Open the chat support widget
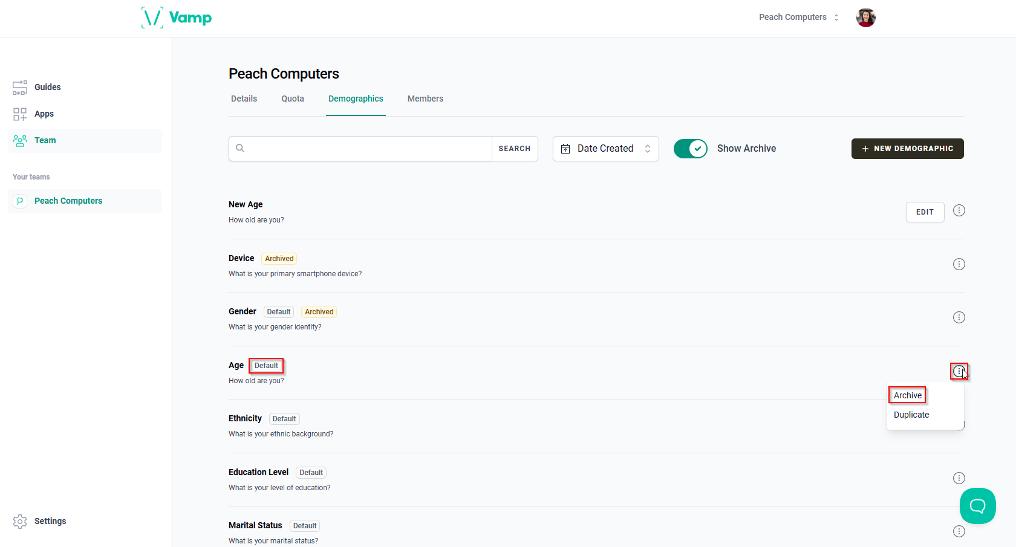 [977, 506]
